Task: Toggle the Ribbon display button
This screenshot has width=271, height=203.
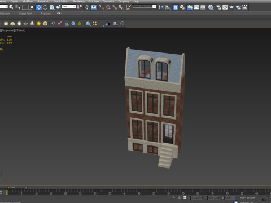Action: pyautogui.click(x=190, y=7)
